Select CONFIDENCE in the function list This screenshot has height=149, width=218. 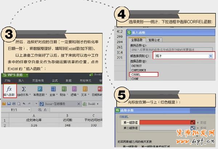pyautogui.click(x=138, y=70)
